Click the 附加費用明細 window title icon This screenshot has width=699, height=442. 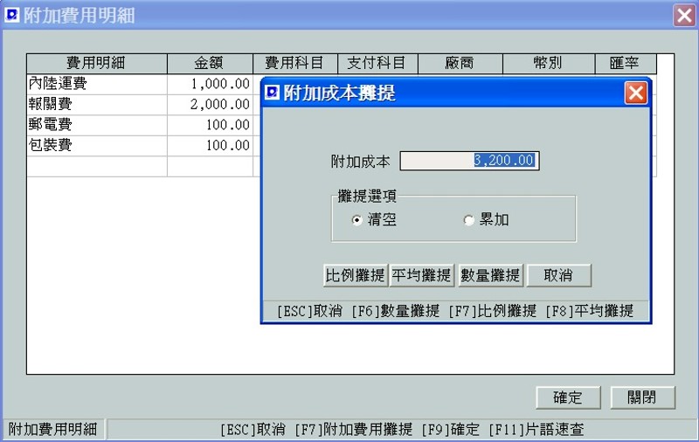click(x=11, y=15)
